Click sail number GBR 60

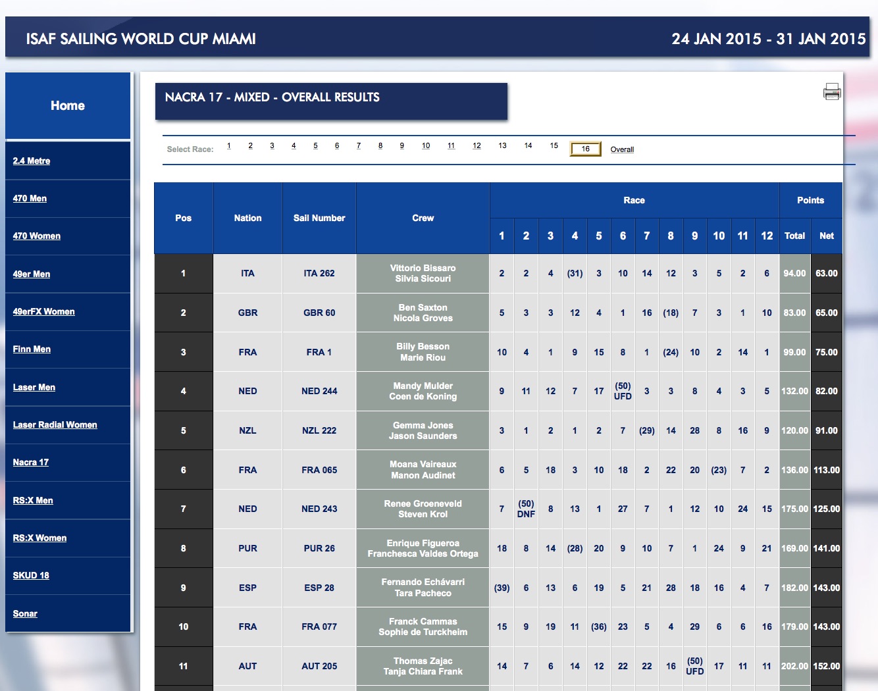319,313
